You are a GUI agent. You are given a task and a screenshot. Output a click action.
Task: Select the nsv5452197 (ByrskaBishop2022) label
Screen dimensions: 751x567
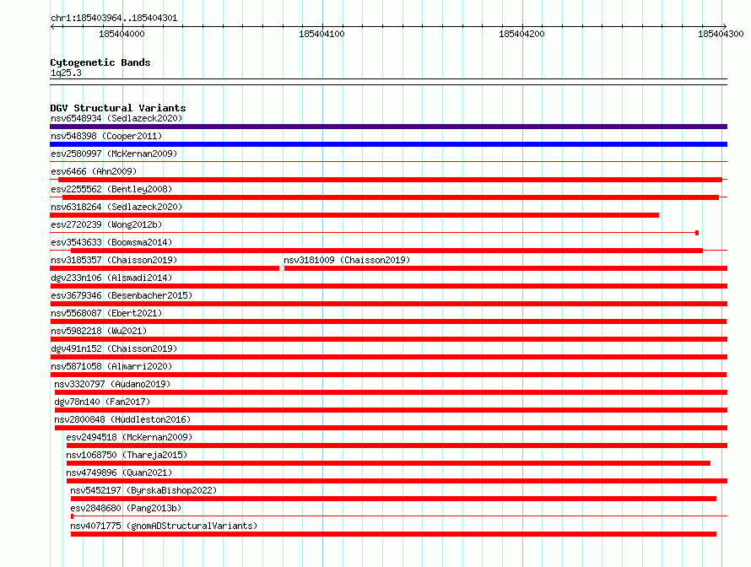point(143,490)
